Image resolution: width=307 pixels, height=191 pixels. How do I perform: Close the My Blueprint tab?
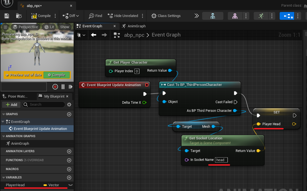click(67, 96)
